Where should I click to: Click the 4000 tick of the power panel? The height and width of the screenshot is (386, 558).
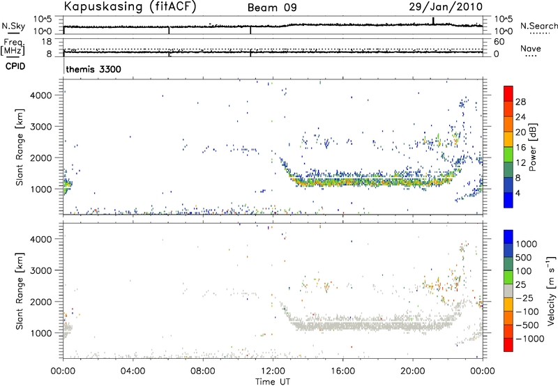pos(41,95)
